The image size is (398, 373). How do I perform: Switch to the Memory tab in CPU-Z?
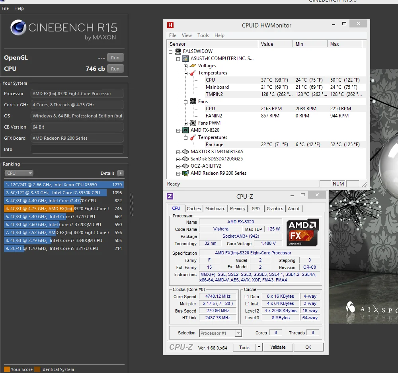coord(238,209)
